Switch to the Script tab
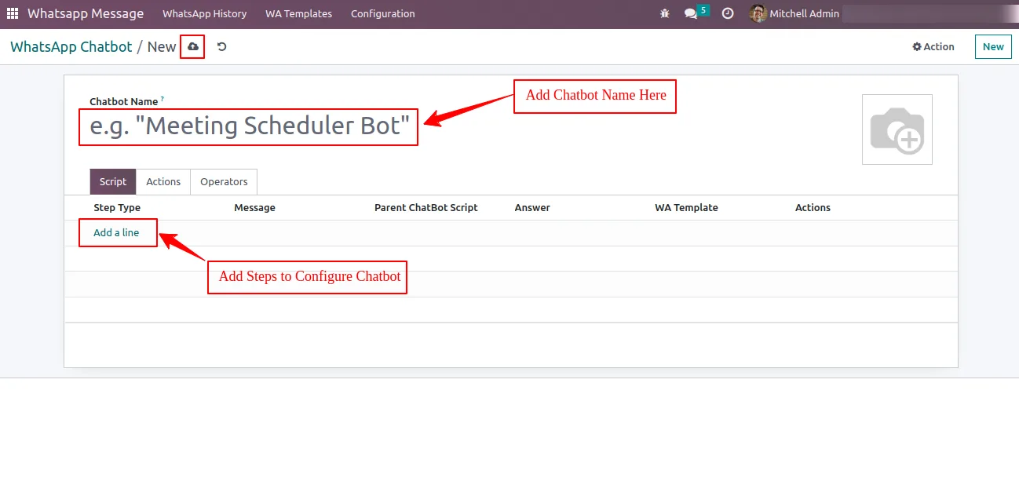The height and width of the screenshot is (496, 1019). coord(113,181)
